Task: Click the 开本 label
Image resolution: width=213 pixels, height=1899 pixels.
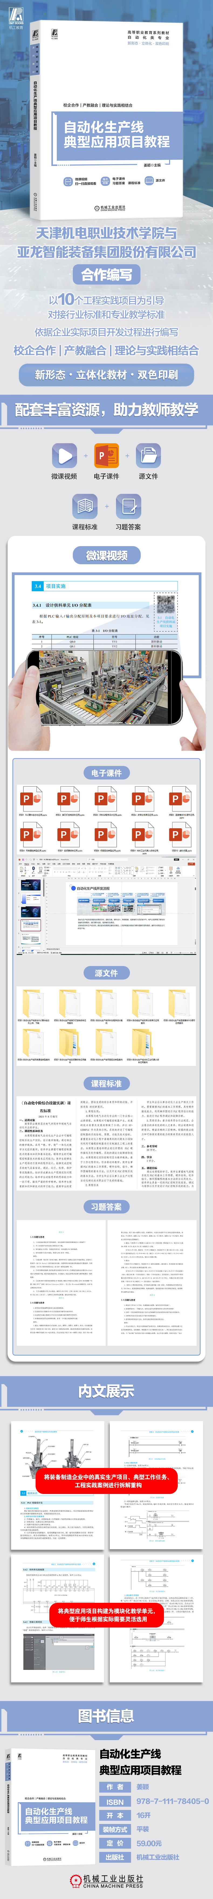Action: point(115,1815)
